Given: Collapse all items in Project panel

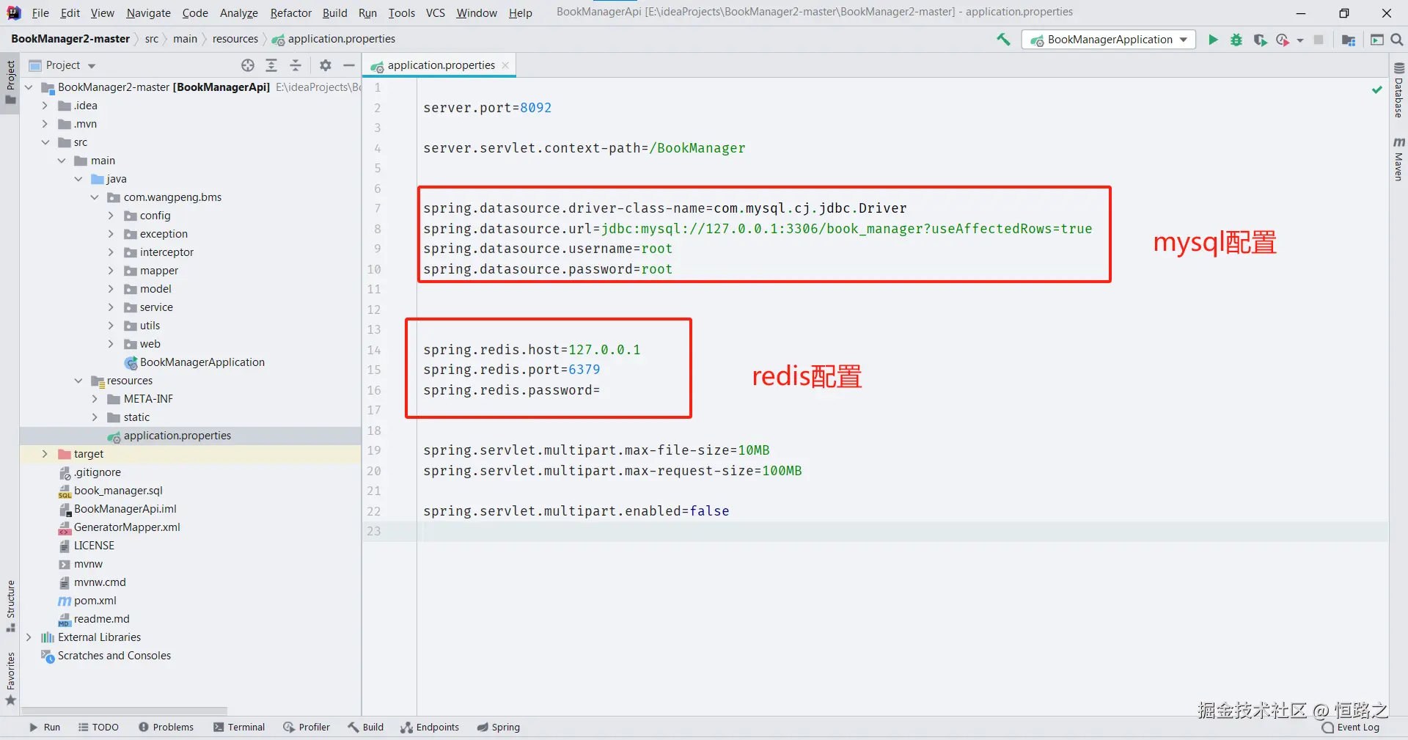Looking at the screenshot, I should pyautogui.click(x=296, y=65).
